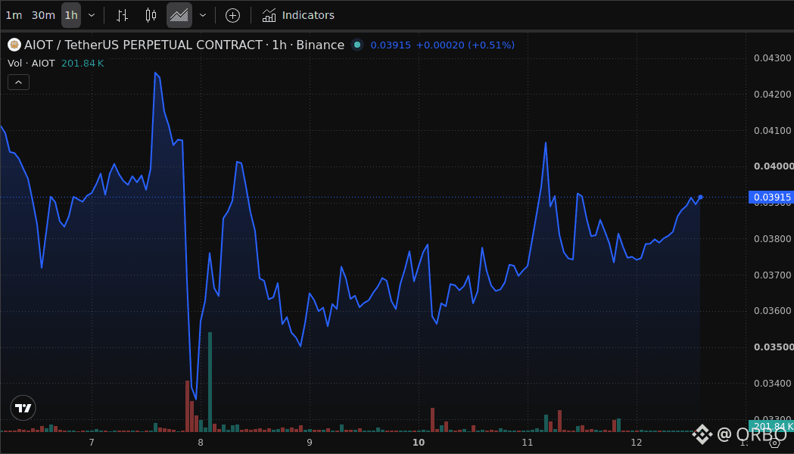
Task: Click the date label 10 on the time axis
Action: click(419, 443)
